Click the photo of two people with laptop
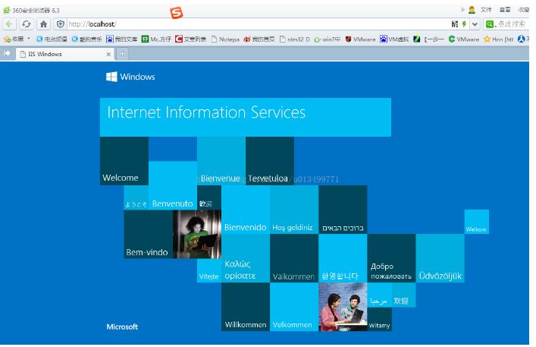Image resolution: width=536 pixels, height=347 pixels. 343,307
